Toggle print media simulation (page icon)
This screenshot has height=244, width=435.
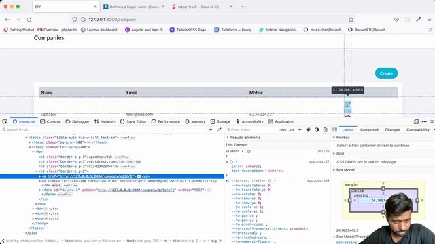(x=325, y=129)
